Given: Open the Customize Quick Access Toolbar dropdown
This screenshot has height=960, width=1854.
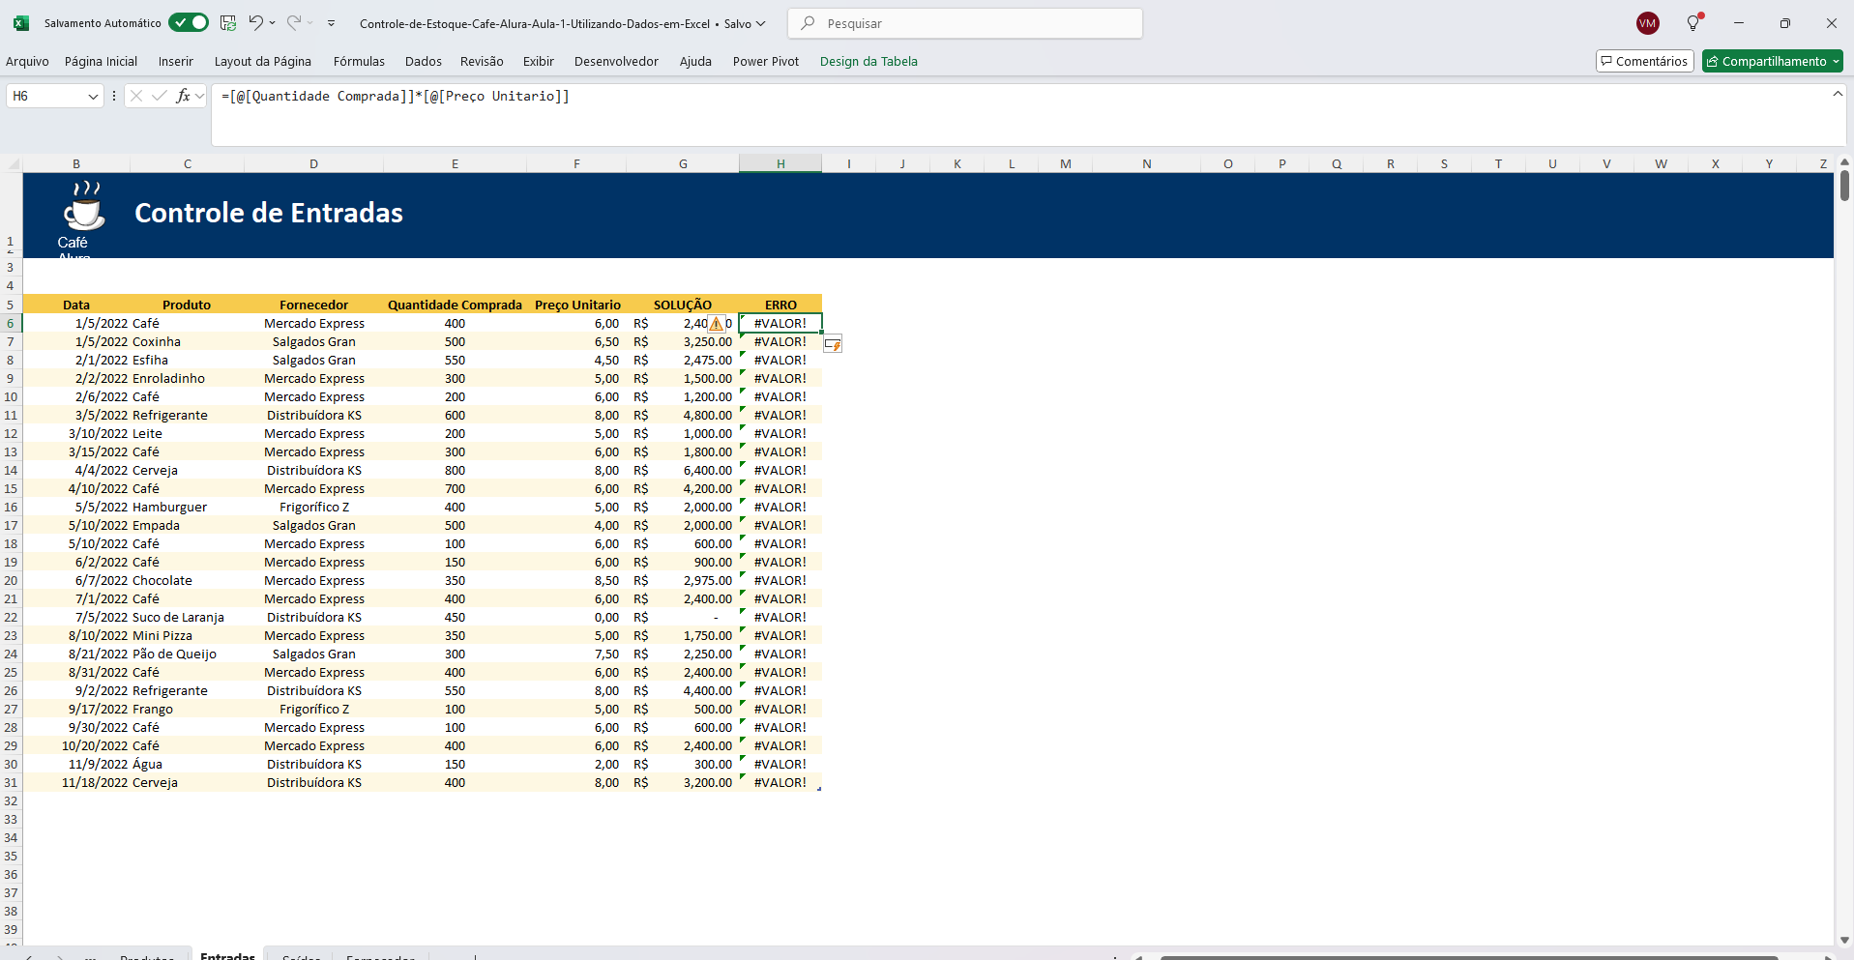Looking at the screenshot, I should click(x=331, y=23).
